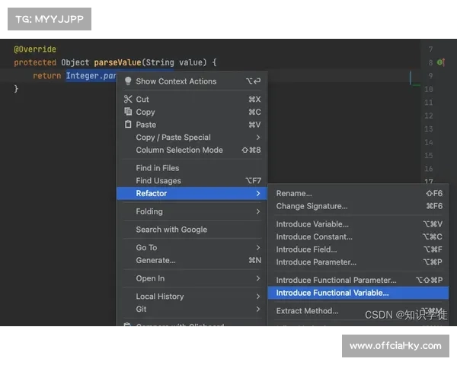457x365 pixels.
Task: Click the scissors Cut icon
Action: point(128,100)
